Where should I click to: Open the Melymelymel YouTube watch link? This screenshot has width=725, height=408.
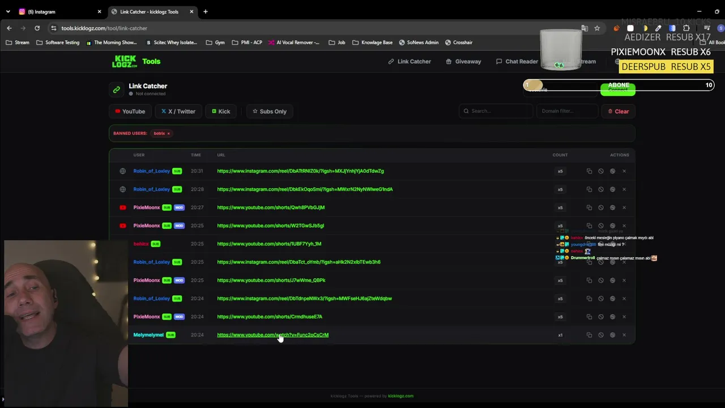(x=272, y=335)
